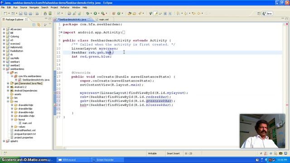Open the Navigate menu

click(x=34, y=8)
